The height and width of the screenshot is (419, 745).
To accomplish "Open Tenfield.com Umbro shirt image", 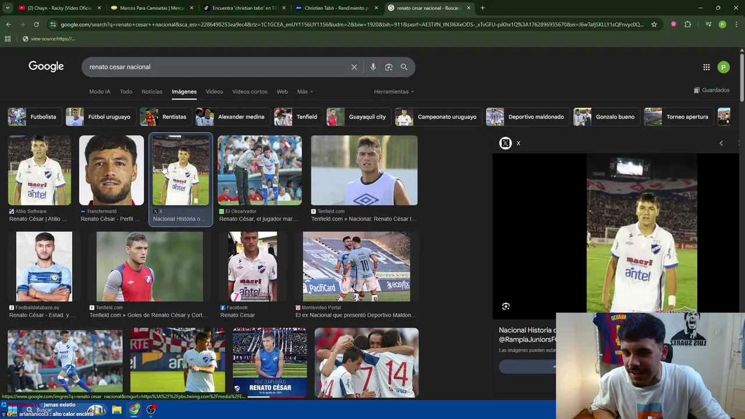I will [364, 171].
